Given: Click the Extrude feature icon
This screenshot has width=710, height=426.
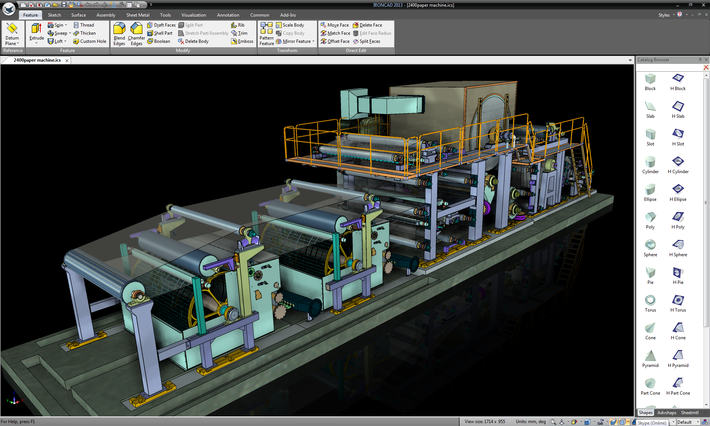Looking at the screenshot, I should tap(36, 29).
